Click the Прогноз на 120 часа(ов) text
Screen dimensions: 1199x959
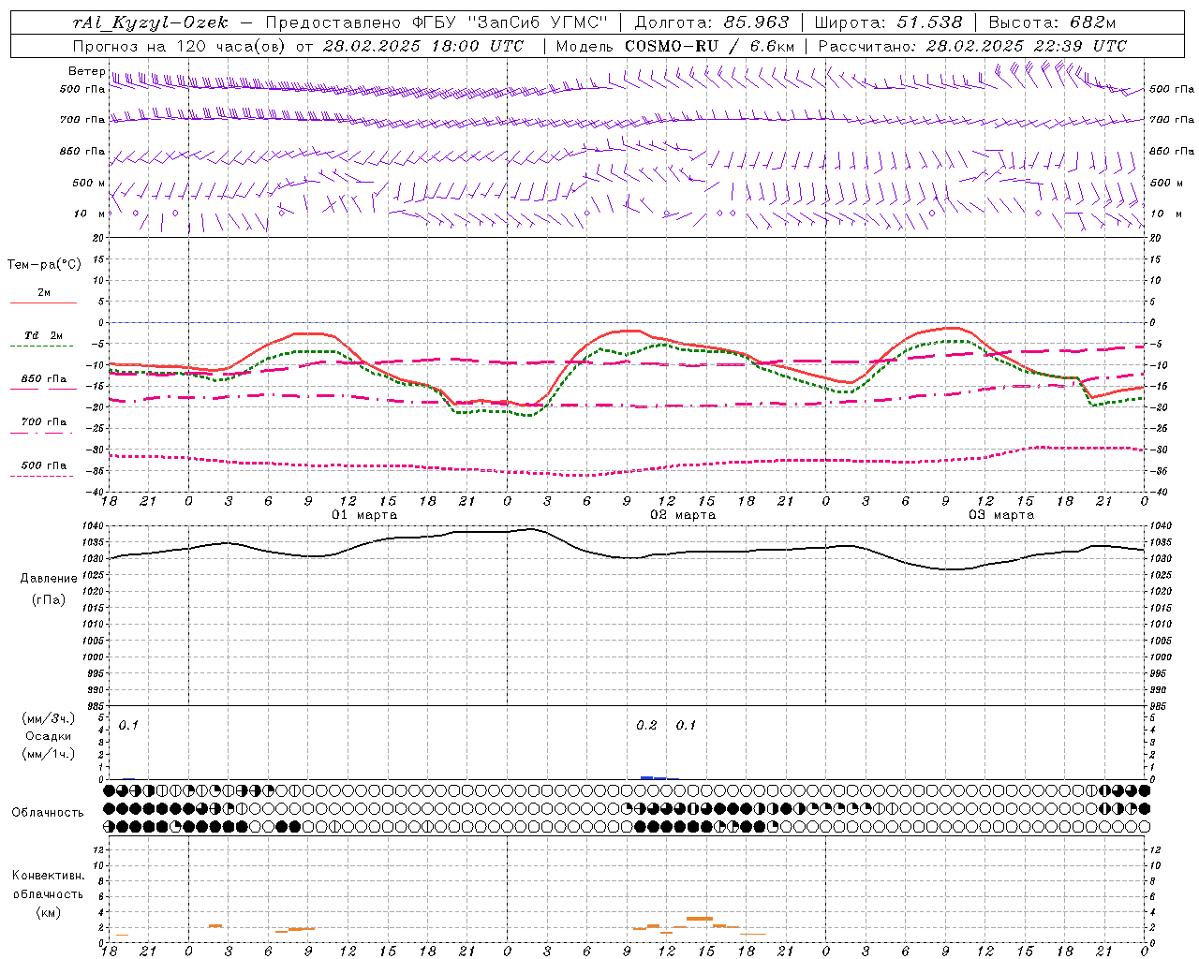tap(180, 46)
